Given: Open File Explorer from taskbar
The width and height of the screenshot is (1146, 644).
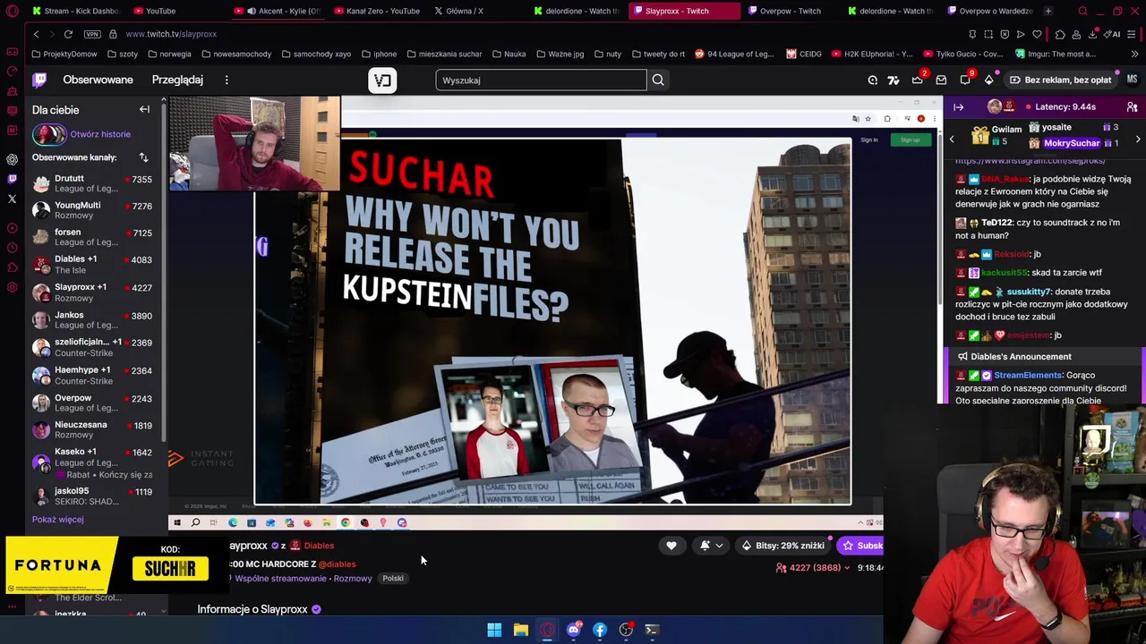Looking at the screenshot, I should (520, 630).
